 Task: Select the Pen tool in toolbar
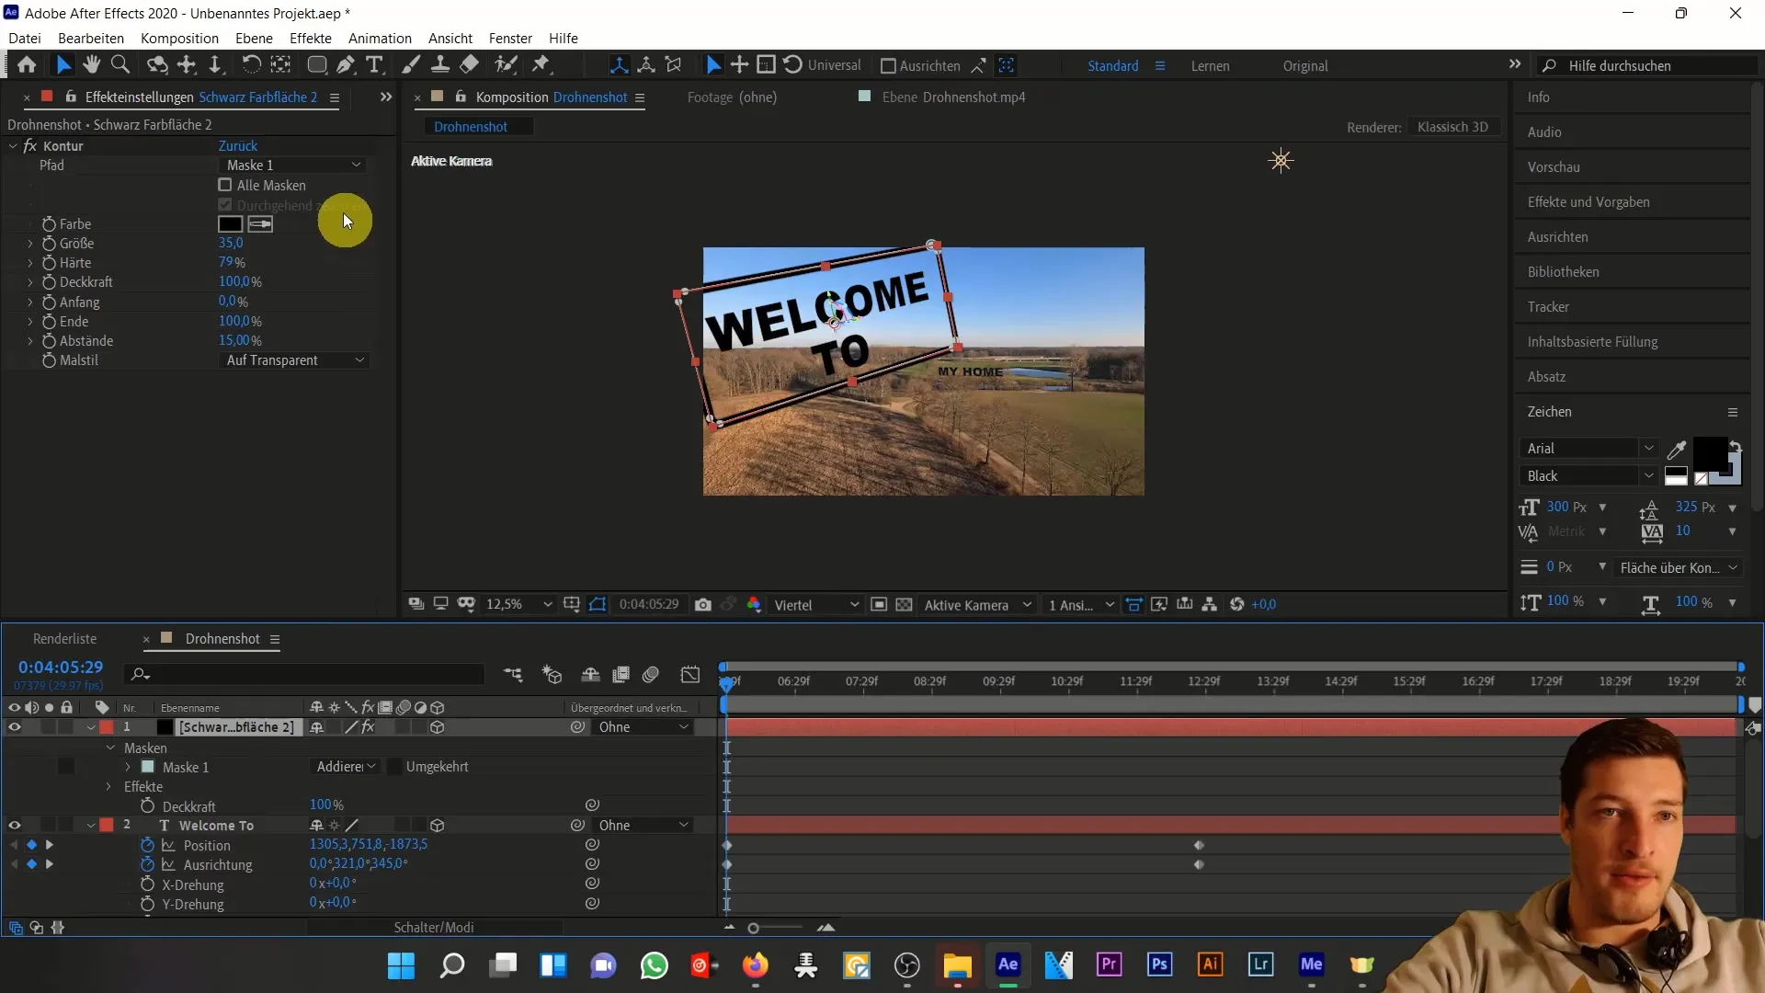(x=345, y=65)
